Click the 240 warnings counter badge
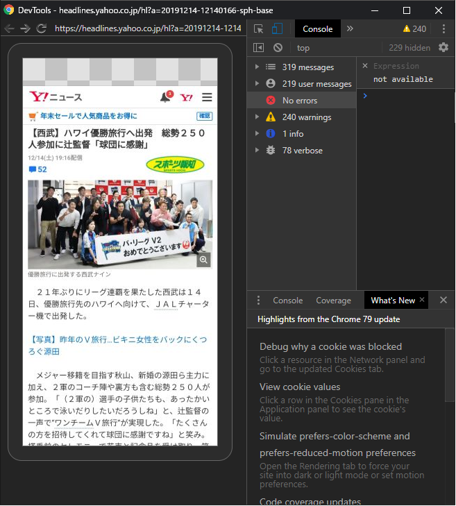456x506 pixels. 414,28
